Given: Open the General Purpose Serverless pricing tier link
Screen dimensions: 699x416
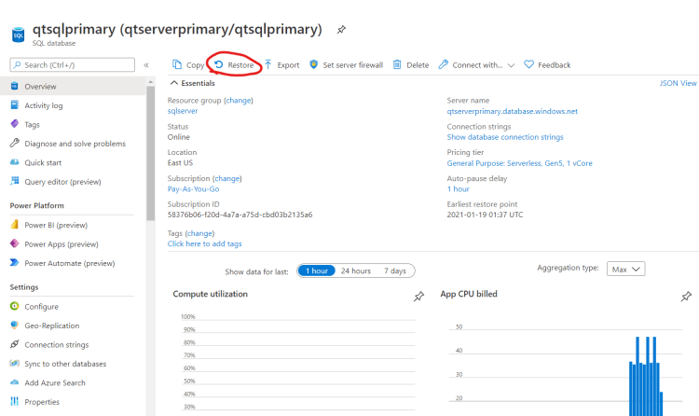Looking at the screenshot, I should [519, 163].
